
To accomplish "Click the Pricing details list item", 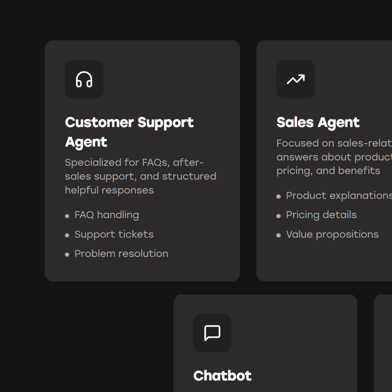I will pos(321,215).
